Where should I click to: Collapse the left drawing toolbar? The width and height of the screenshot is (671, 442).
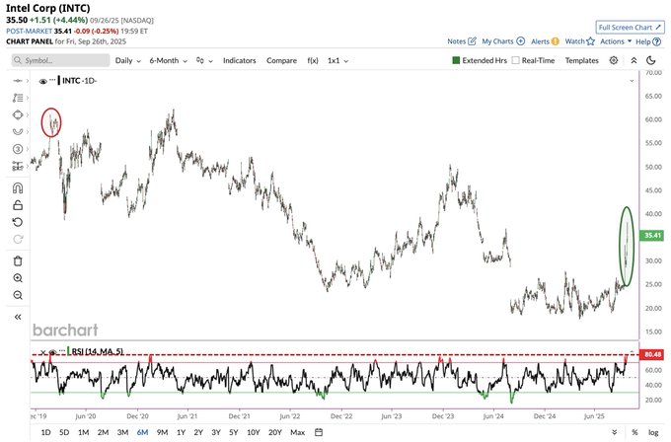tap(18, 317)
